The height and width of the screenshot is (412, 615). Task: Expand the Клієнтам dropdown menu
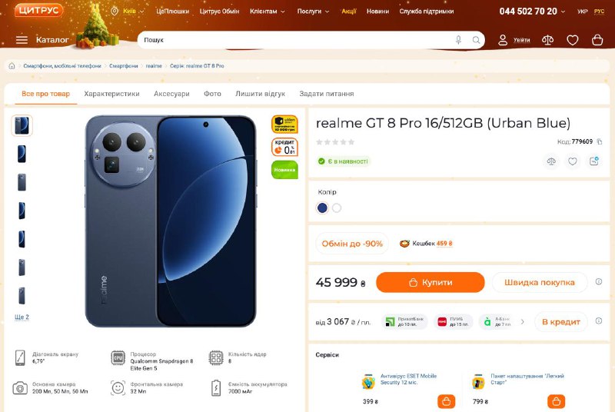tap(268, 12)
